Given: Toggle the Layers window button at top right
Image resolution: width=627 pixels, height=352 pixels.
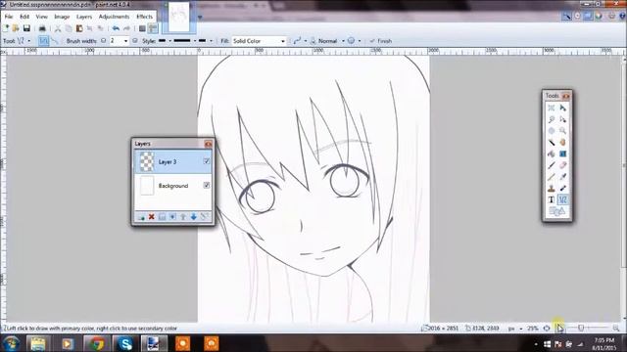Looking at the screenshot, I should coord(588,16).
